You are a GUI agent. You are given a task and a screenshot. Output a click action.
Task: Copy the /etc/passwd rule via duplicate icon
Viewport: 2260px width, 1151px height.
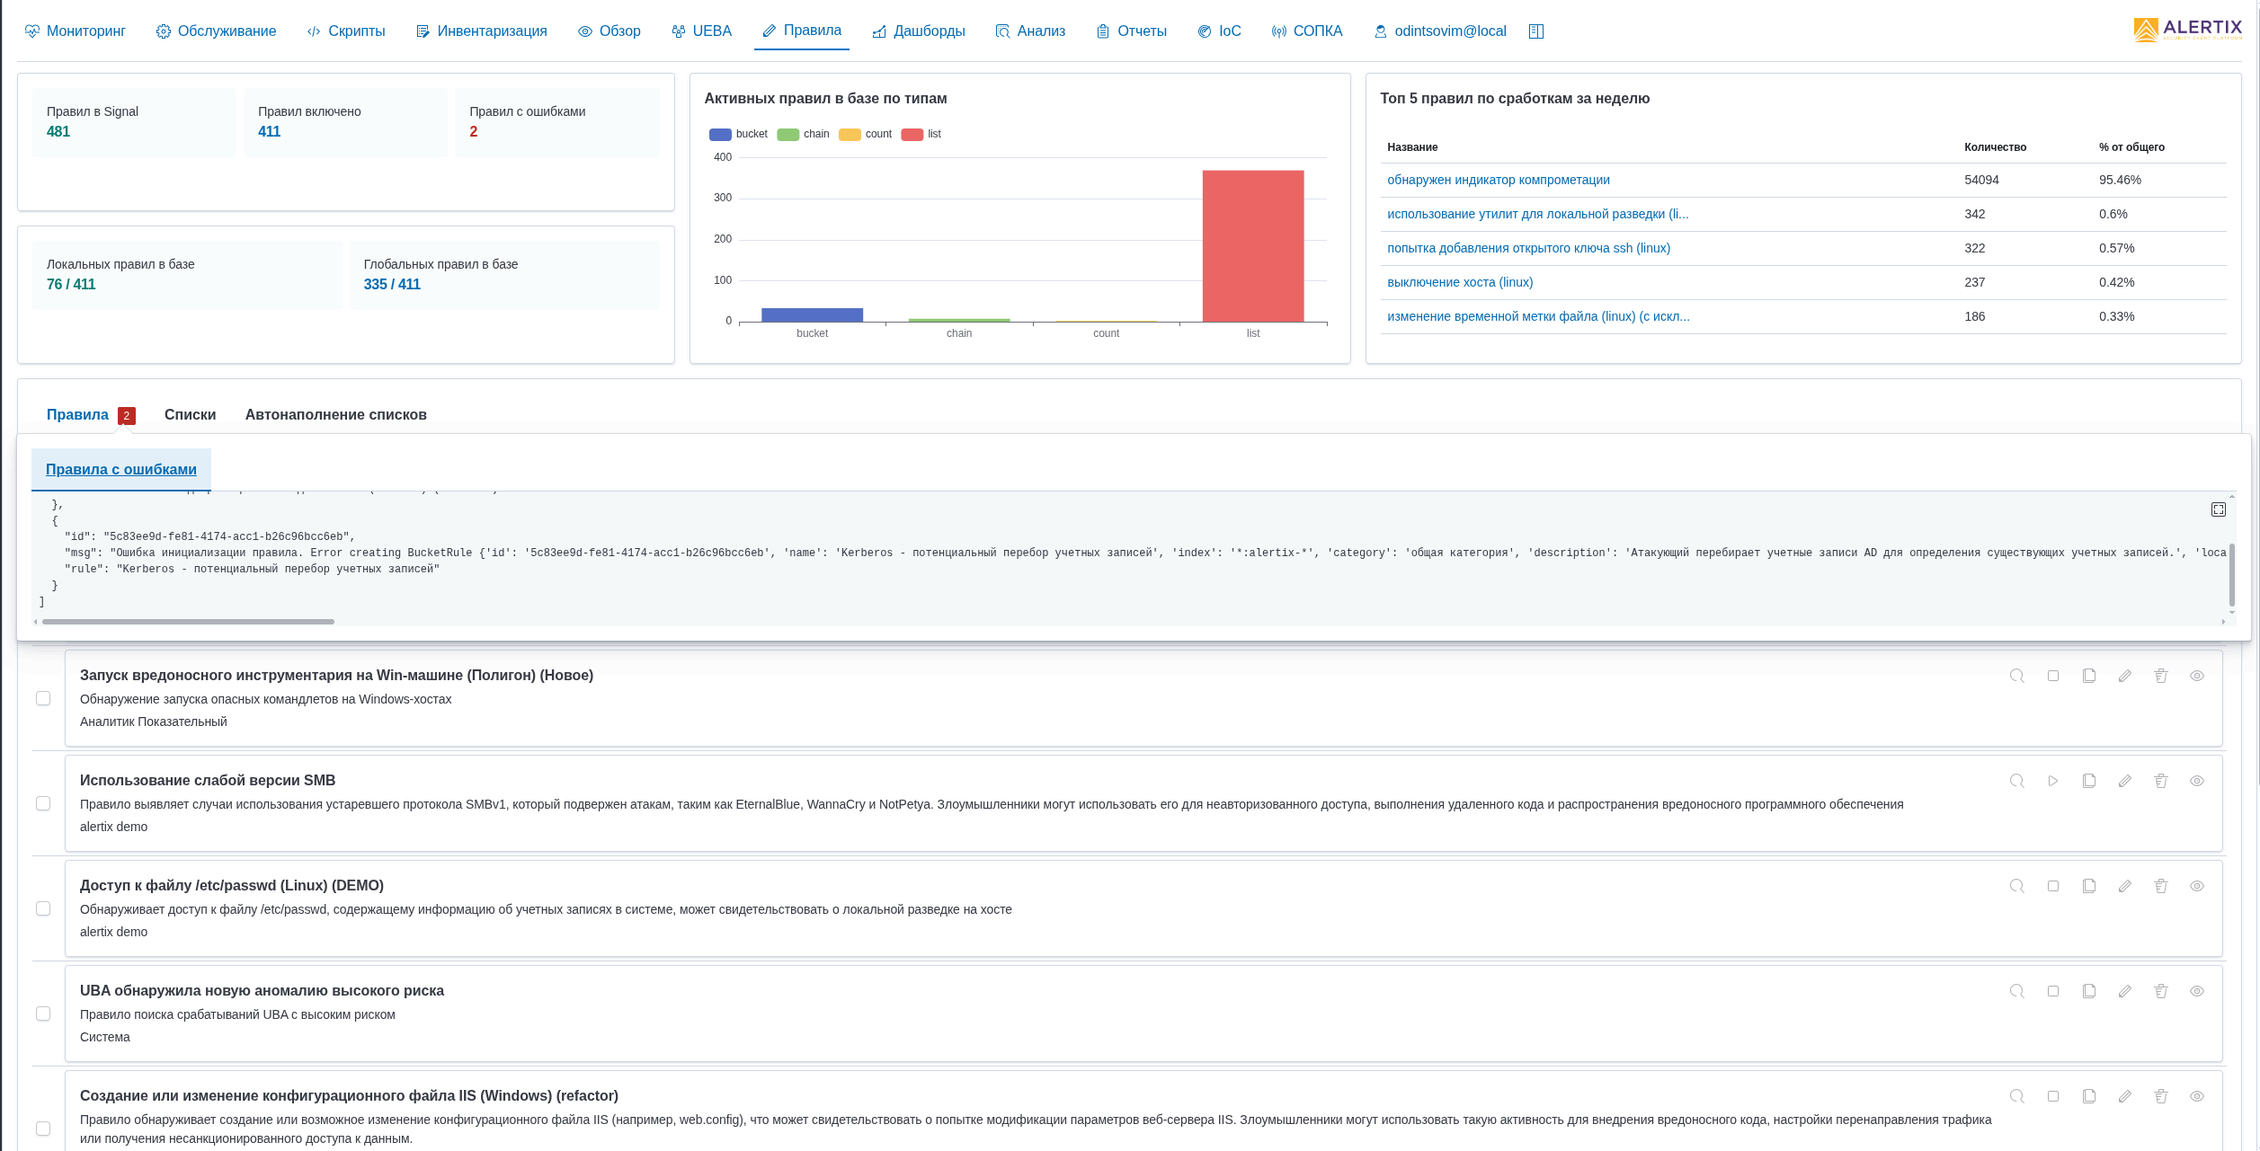click(x=2088, y=886)
